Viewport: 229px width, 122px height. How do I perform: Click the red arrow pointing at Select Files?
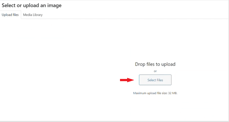[127, 80]
